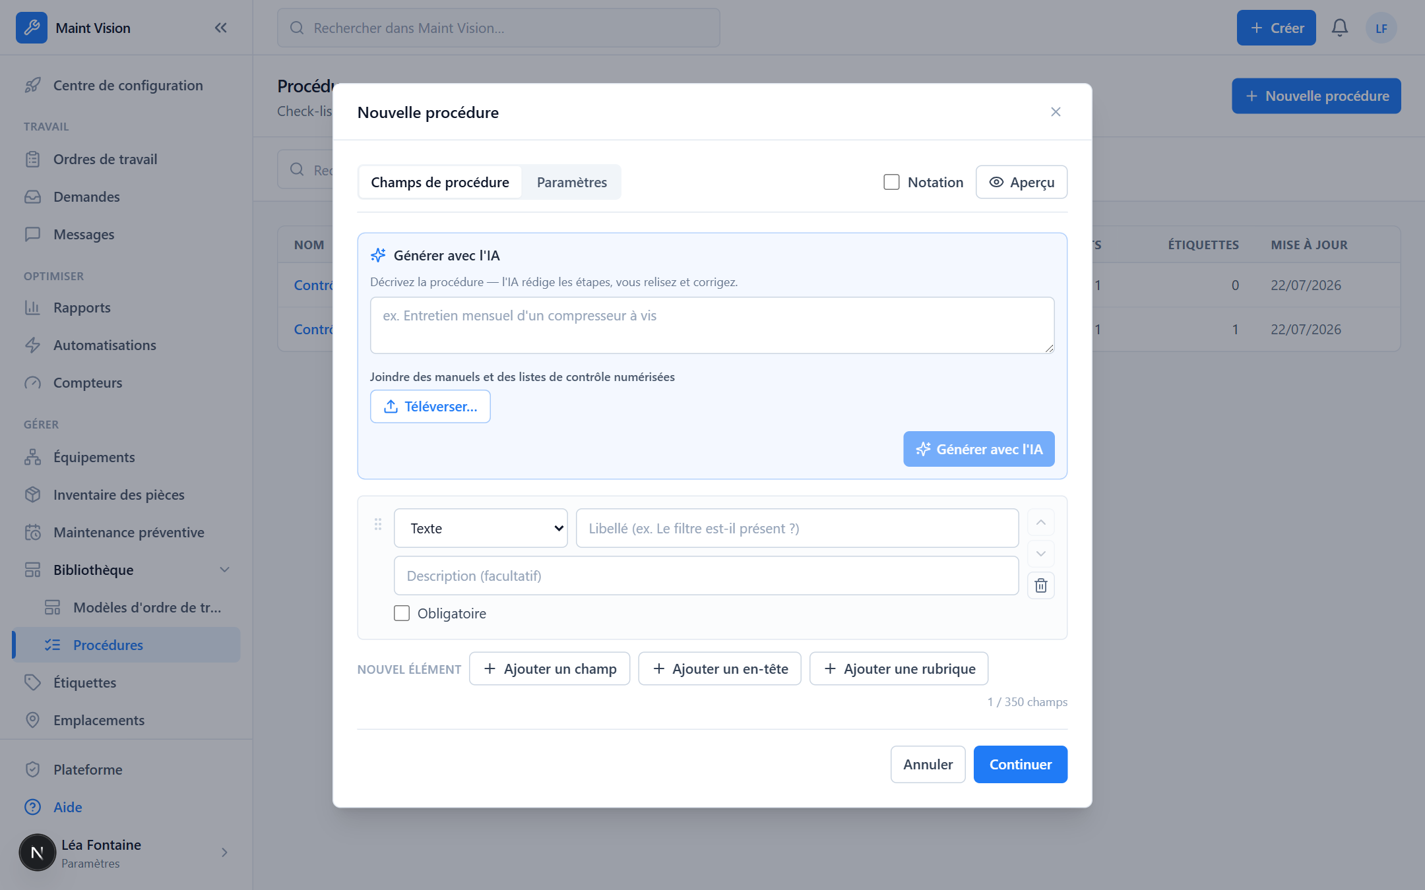
Task: Open Emplacements in the sidebar
Action: [x=126, y=720]
